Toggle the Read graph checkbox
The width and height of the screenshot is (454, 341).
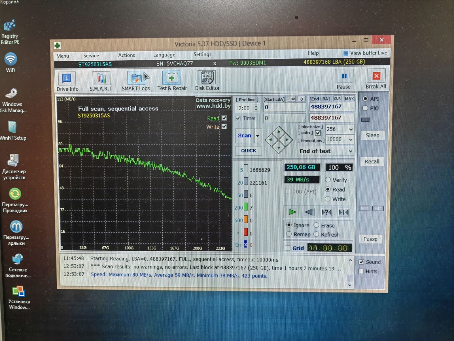(x=224, y=118)
